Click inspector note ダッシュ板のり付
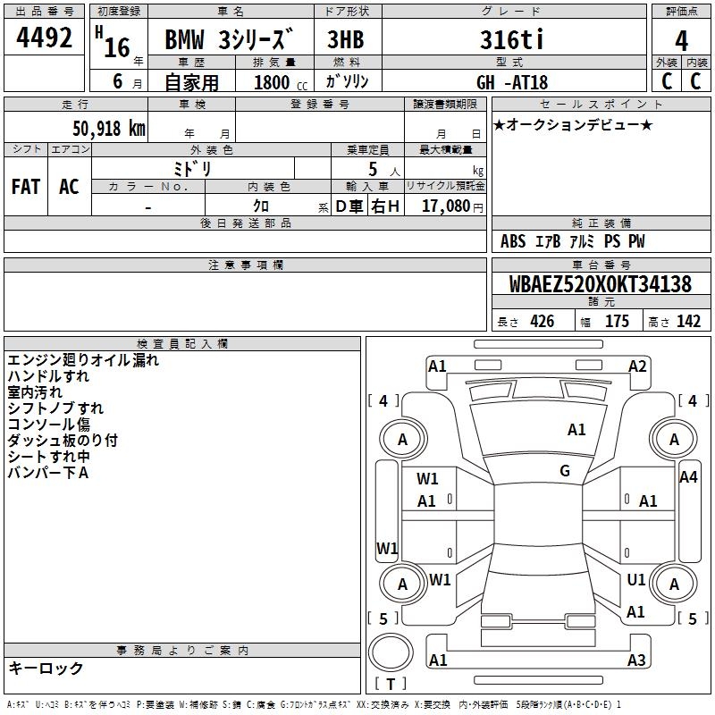The image size is (715, 715). click(x=63, y=440)
